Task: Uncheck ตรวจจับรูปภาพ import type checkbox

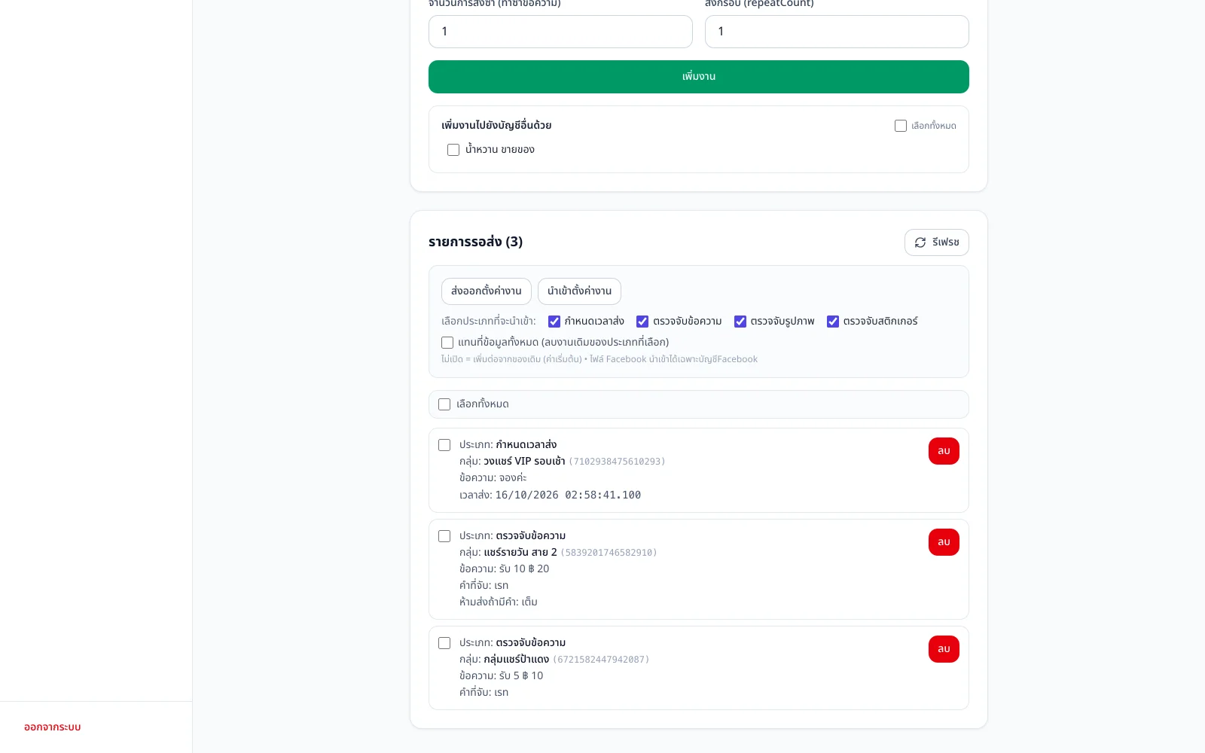Action: (x=740, y=322)
